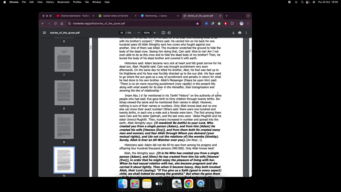Viewport: 341px width, 192px height.
Task: Zoom out the PDF with minus button
Action: pyautogui.click(x=139, y=33)
